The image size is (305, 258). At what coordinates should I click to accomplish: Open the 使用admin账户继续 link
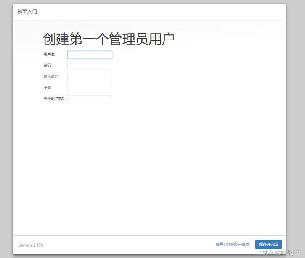(232, 245)
